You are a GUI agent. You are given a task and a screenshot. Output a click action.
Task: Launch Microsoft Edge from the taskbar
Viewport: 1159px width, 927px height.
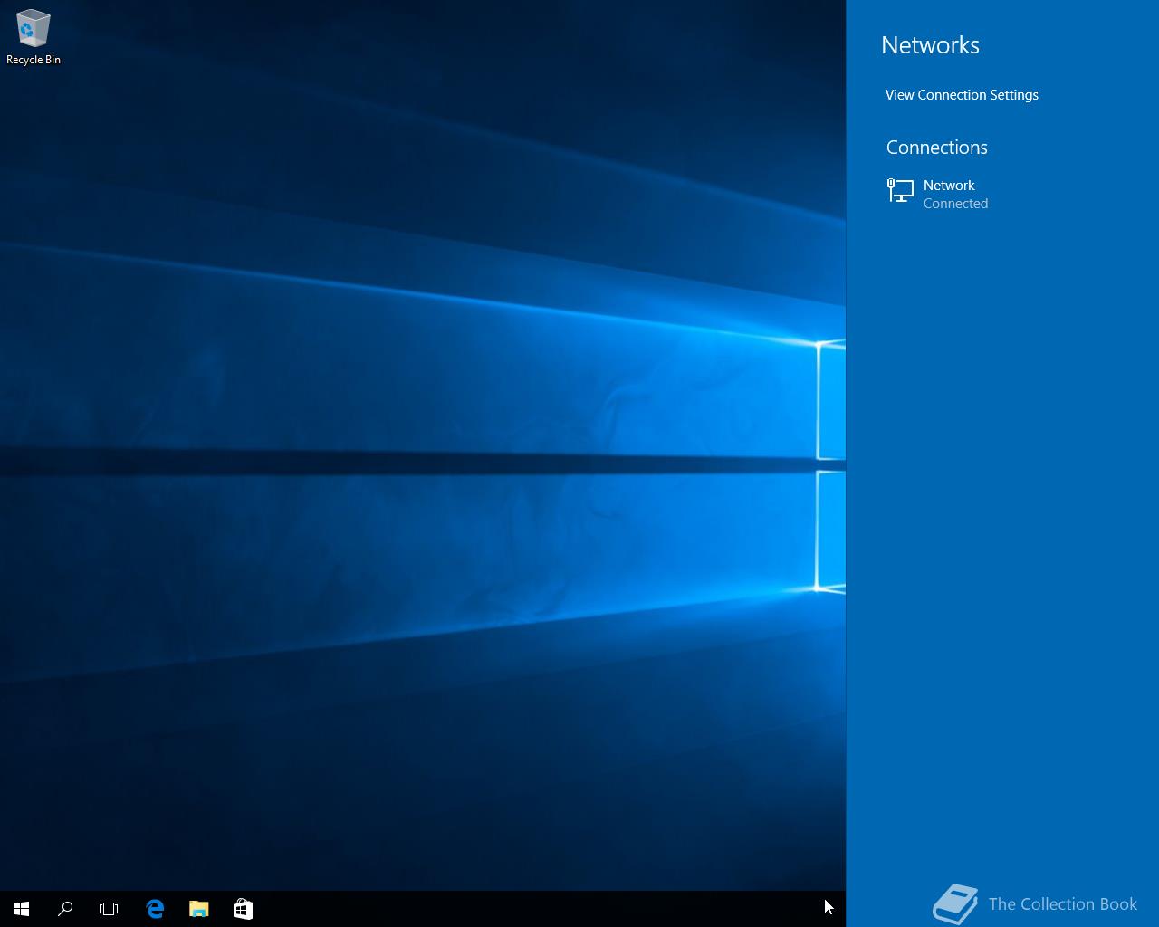(155, 909)
